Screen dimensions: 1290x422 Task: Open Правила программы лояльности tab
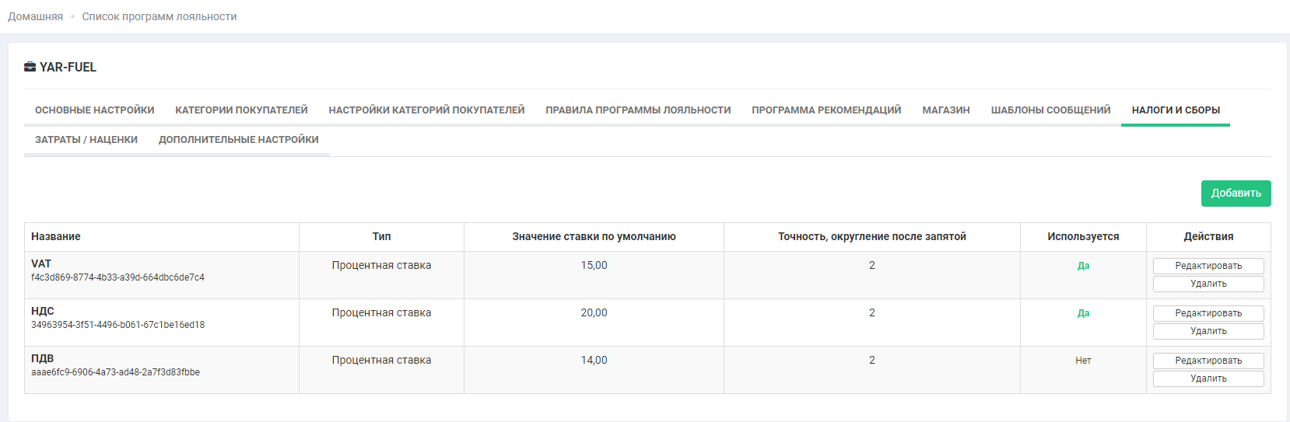(638, 110)
